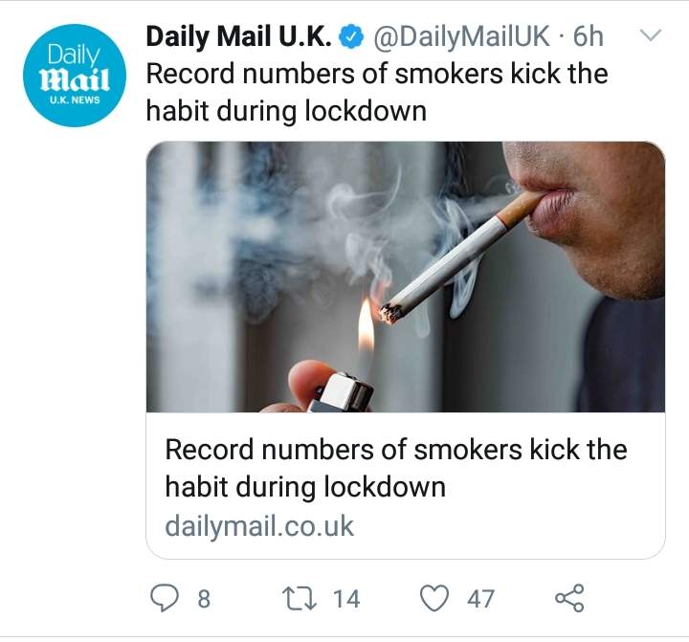Follow the dailymail.co.uk domain link
689x642 pixels.
click(259, 526)
